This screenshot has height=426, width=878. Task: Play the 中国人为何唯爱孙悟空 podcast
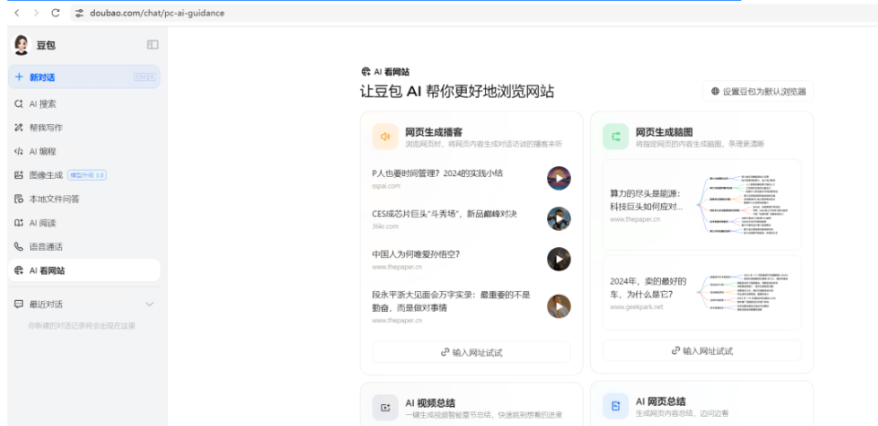[559, 259]
